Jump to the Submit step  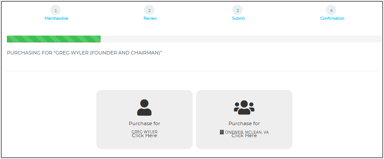(239, 18)
